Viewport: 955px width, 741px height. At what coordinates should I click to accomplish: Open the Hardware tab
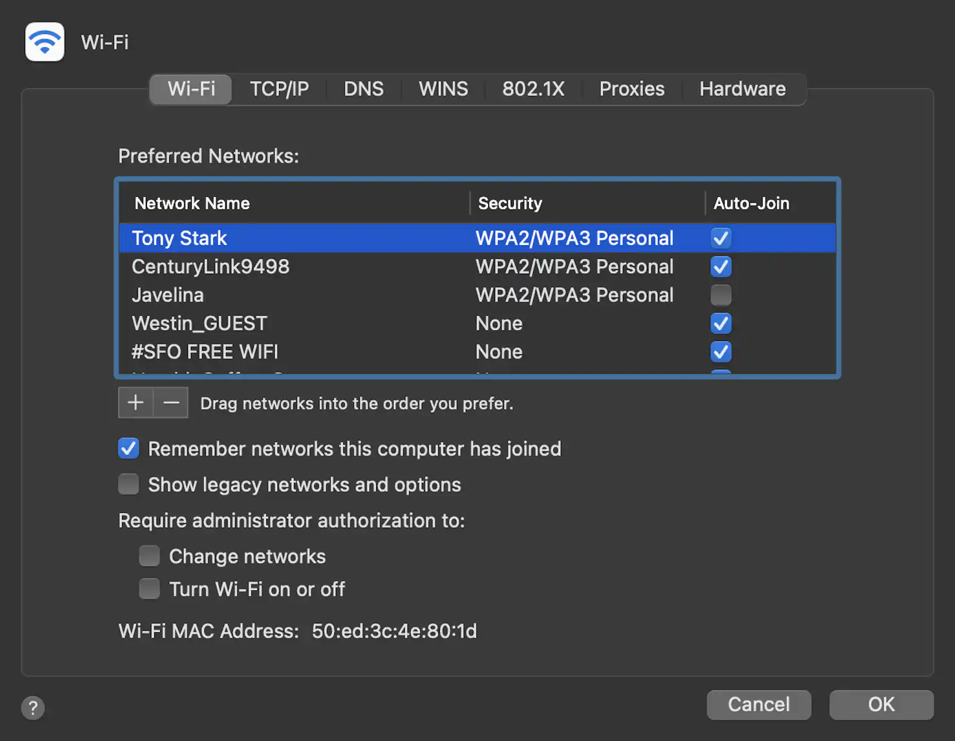tap(743, 89)
